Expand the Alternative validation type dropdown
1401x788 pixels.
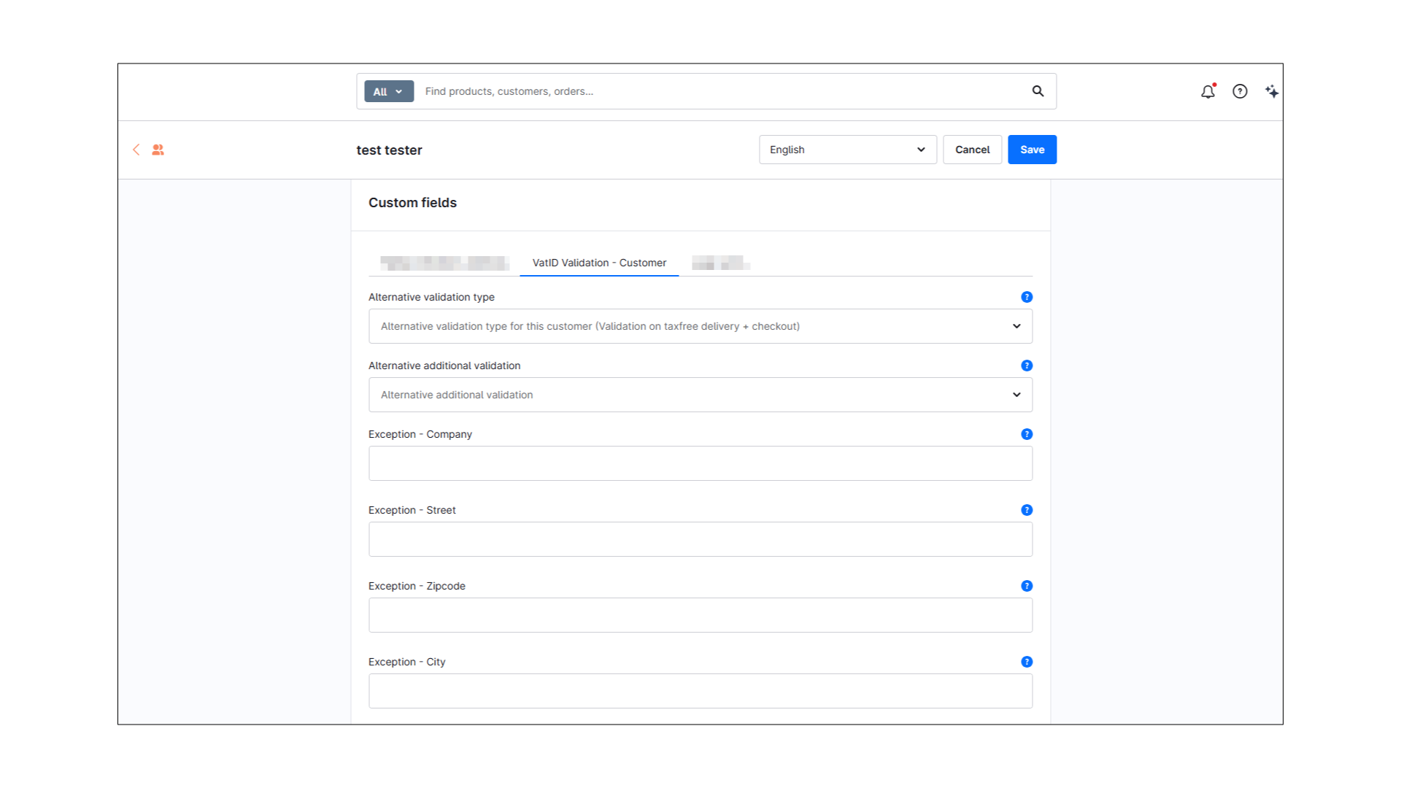[x=700, y=326]
